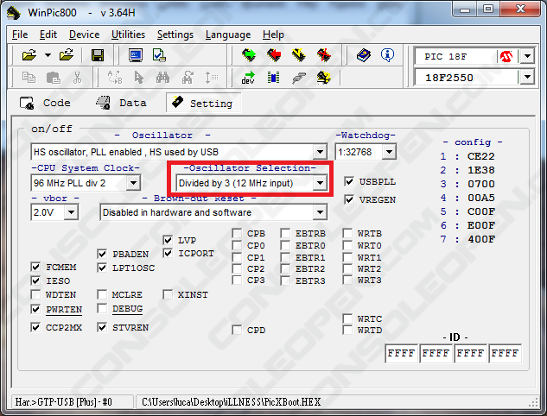
Task: Expand the CPU System Clock dropdown
Action: [x=133, y=183]
